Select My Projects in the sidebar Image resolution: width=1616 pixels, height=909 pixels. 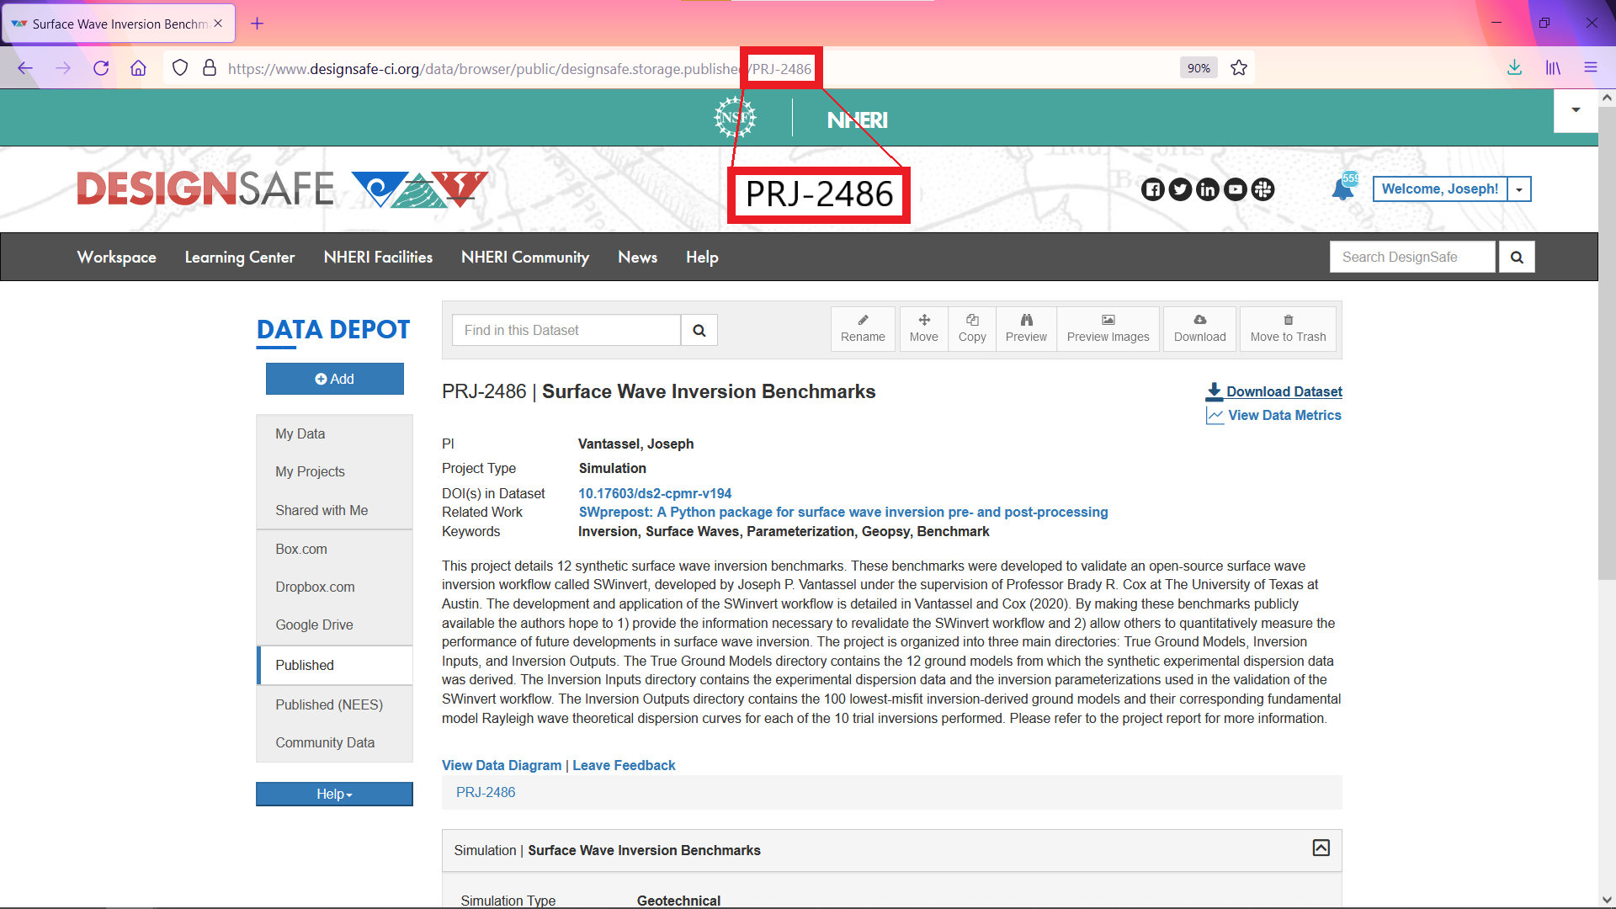pos(334,471)
